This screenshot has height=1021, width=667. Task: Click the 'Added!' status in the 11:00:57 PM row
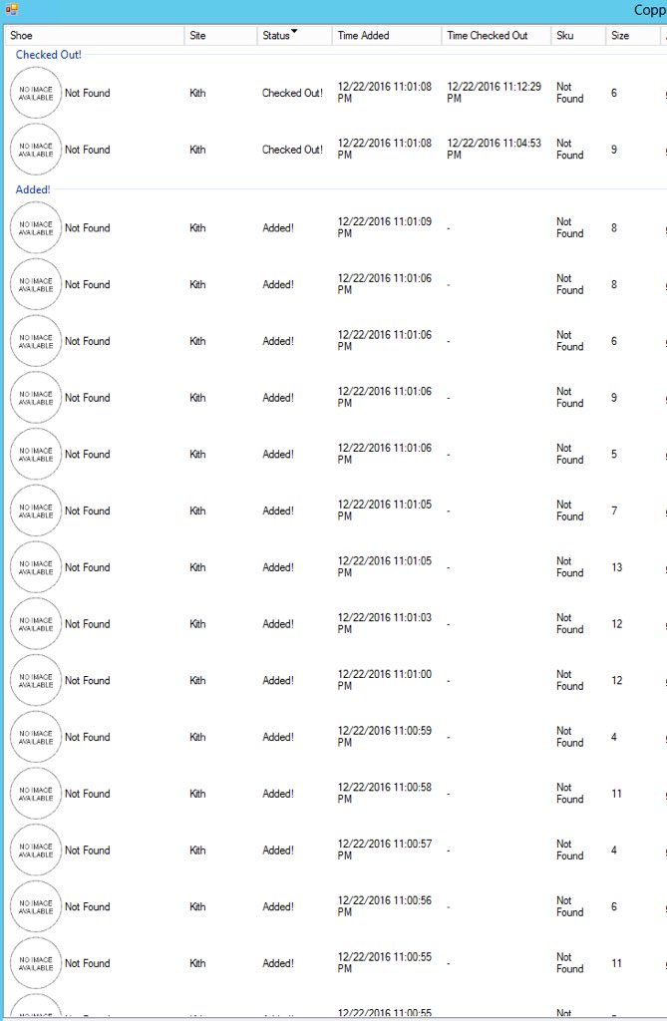[x=278, y=851]
